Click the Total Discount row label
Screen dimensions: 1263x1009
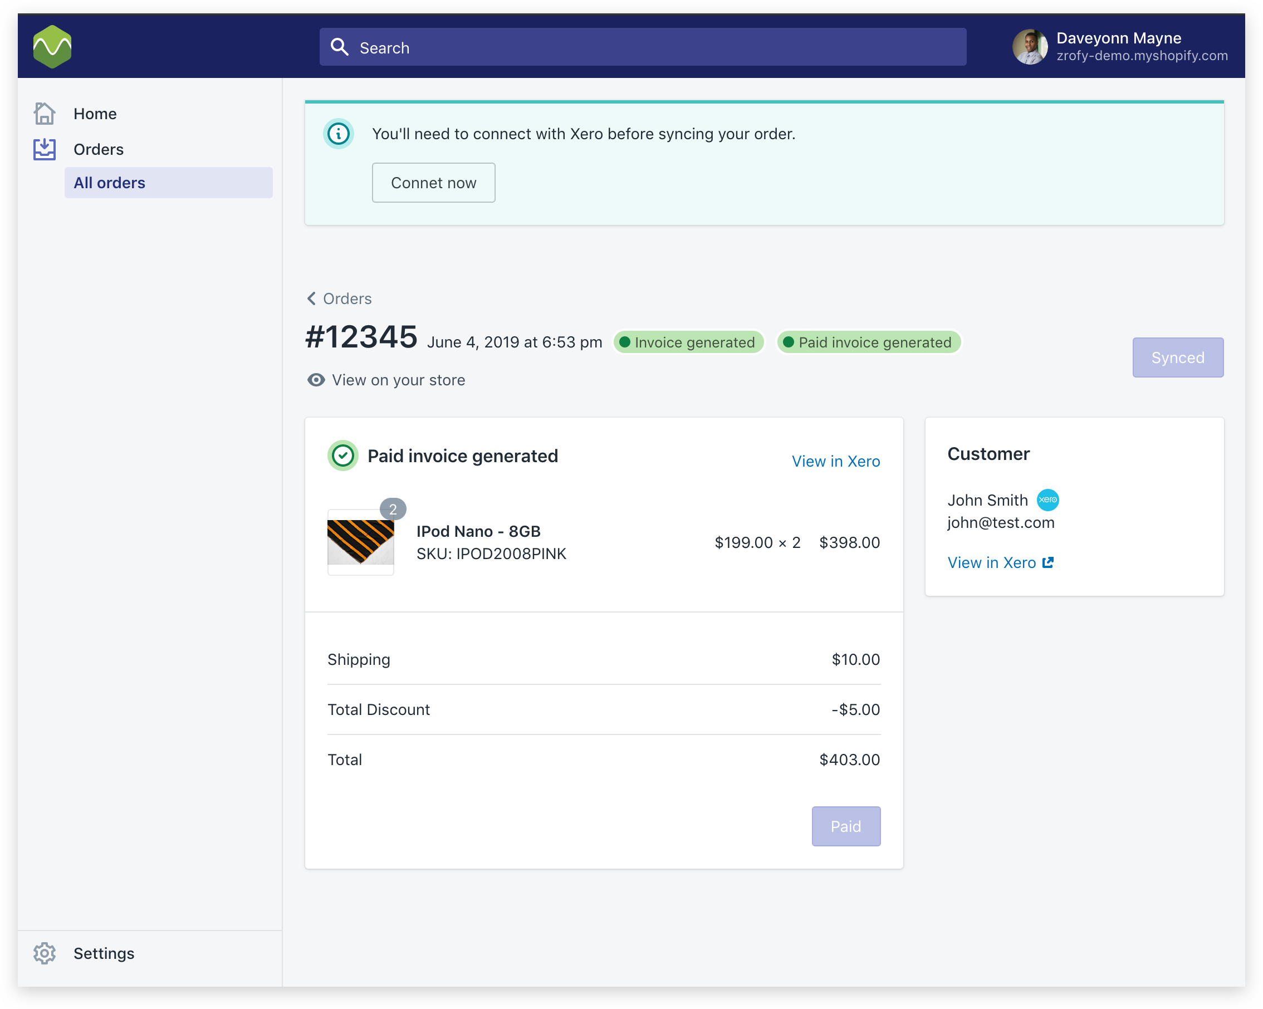tap(379, 710)
